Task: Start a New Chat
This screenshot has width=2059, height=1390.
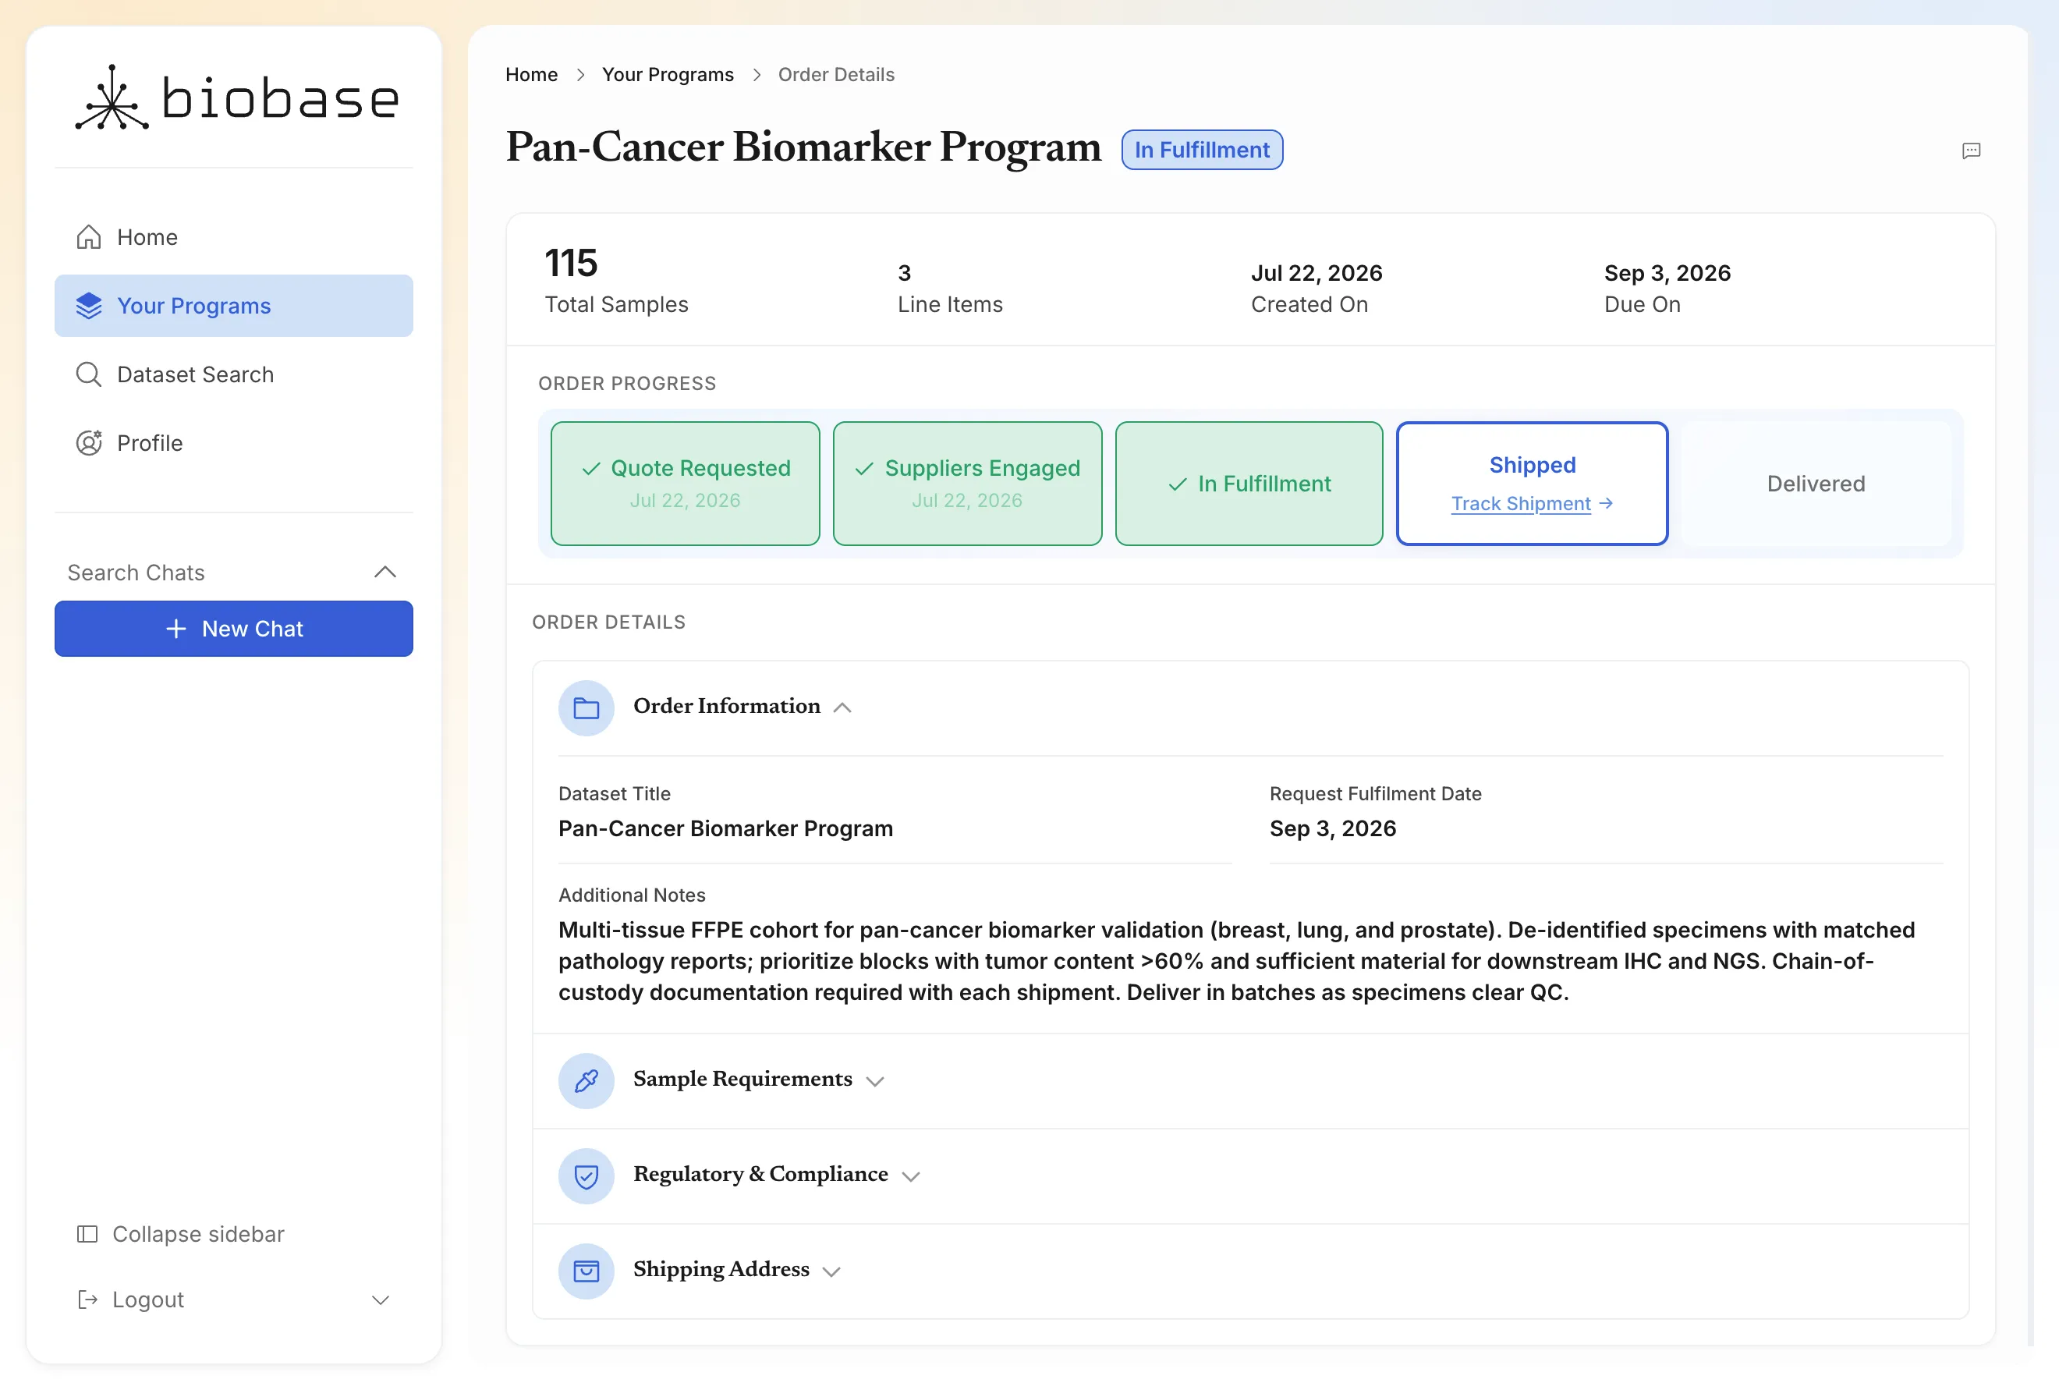Action: pyautogui.click(x=234, y=629)
